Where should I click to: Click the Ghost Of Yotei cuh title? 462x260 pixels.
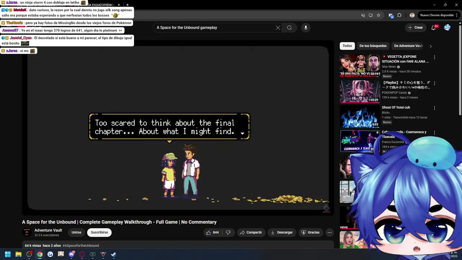[396, 107]
